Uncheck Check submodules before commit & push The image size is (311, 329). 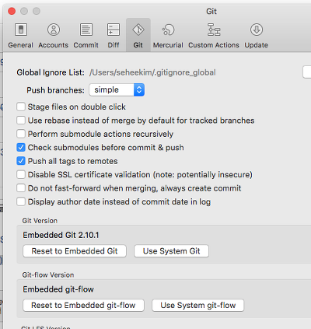21,147
